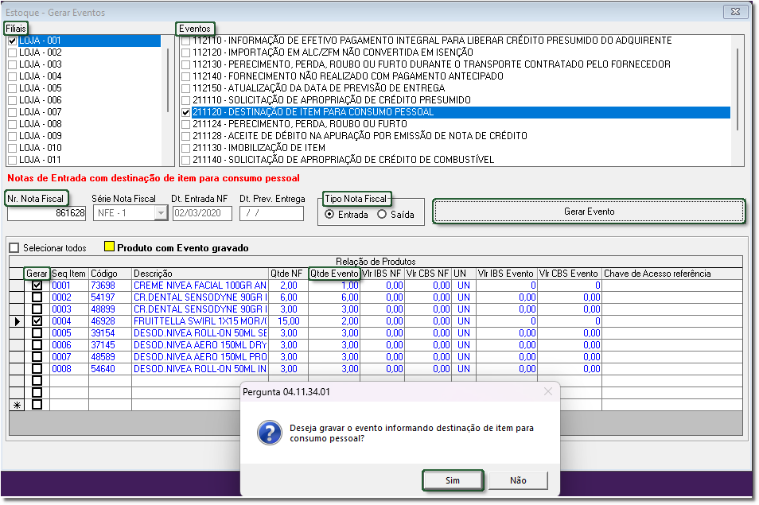Screen dimensions: 759x505
Task: Close the Estoque - Gerar Eventos window
Action: click(x=735, y=12)
